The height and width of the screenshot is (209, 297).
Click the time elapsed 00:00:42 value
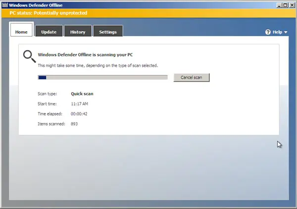(x=79, y=114)
